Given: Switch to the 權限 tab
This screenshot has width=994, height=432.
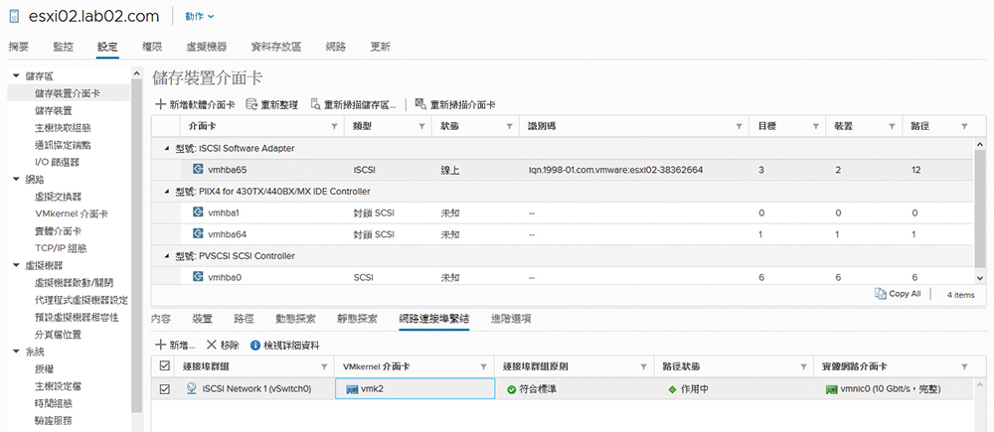Looking at the screenshot, I should [152, 47].
